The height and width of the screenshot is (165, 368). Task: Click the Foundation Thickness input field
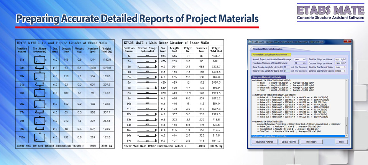pos(300,63)
